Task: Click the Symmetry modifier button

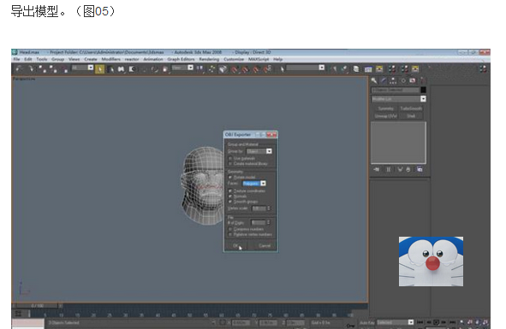Action: coord(385,109)
